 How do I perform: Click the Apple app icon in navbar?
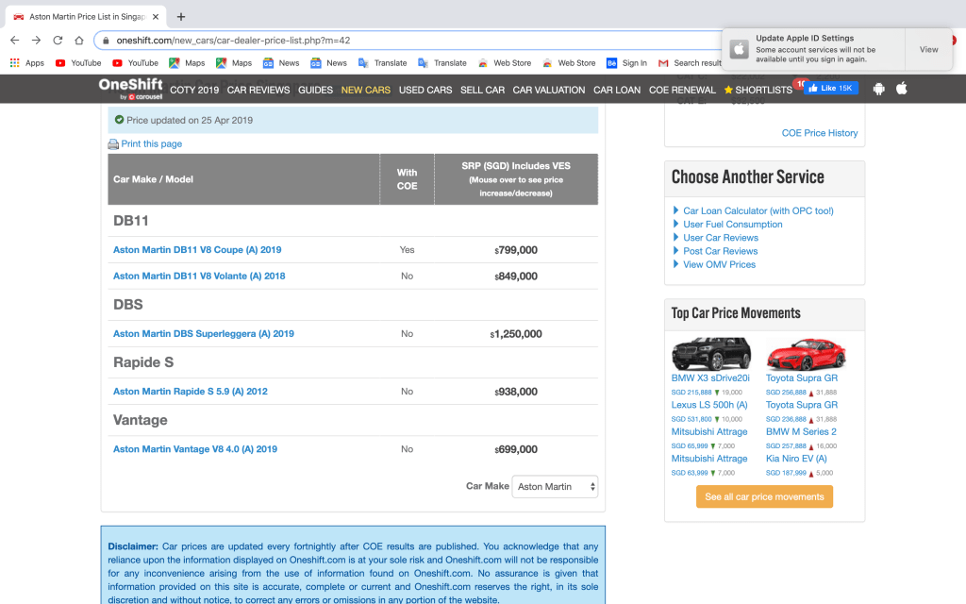pos(901,89)
